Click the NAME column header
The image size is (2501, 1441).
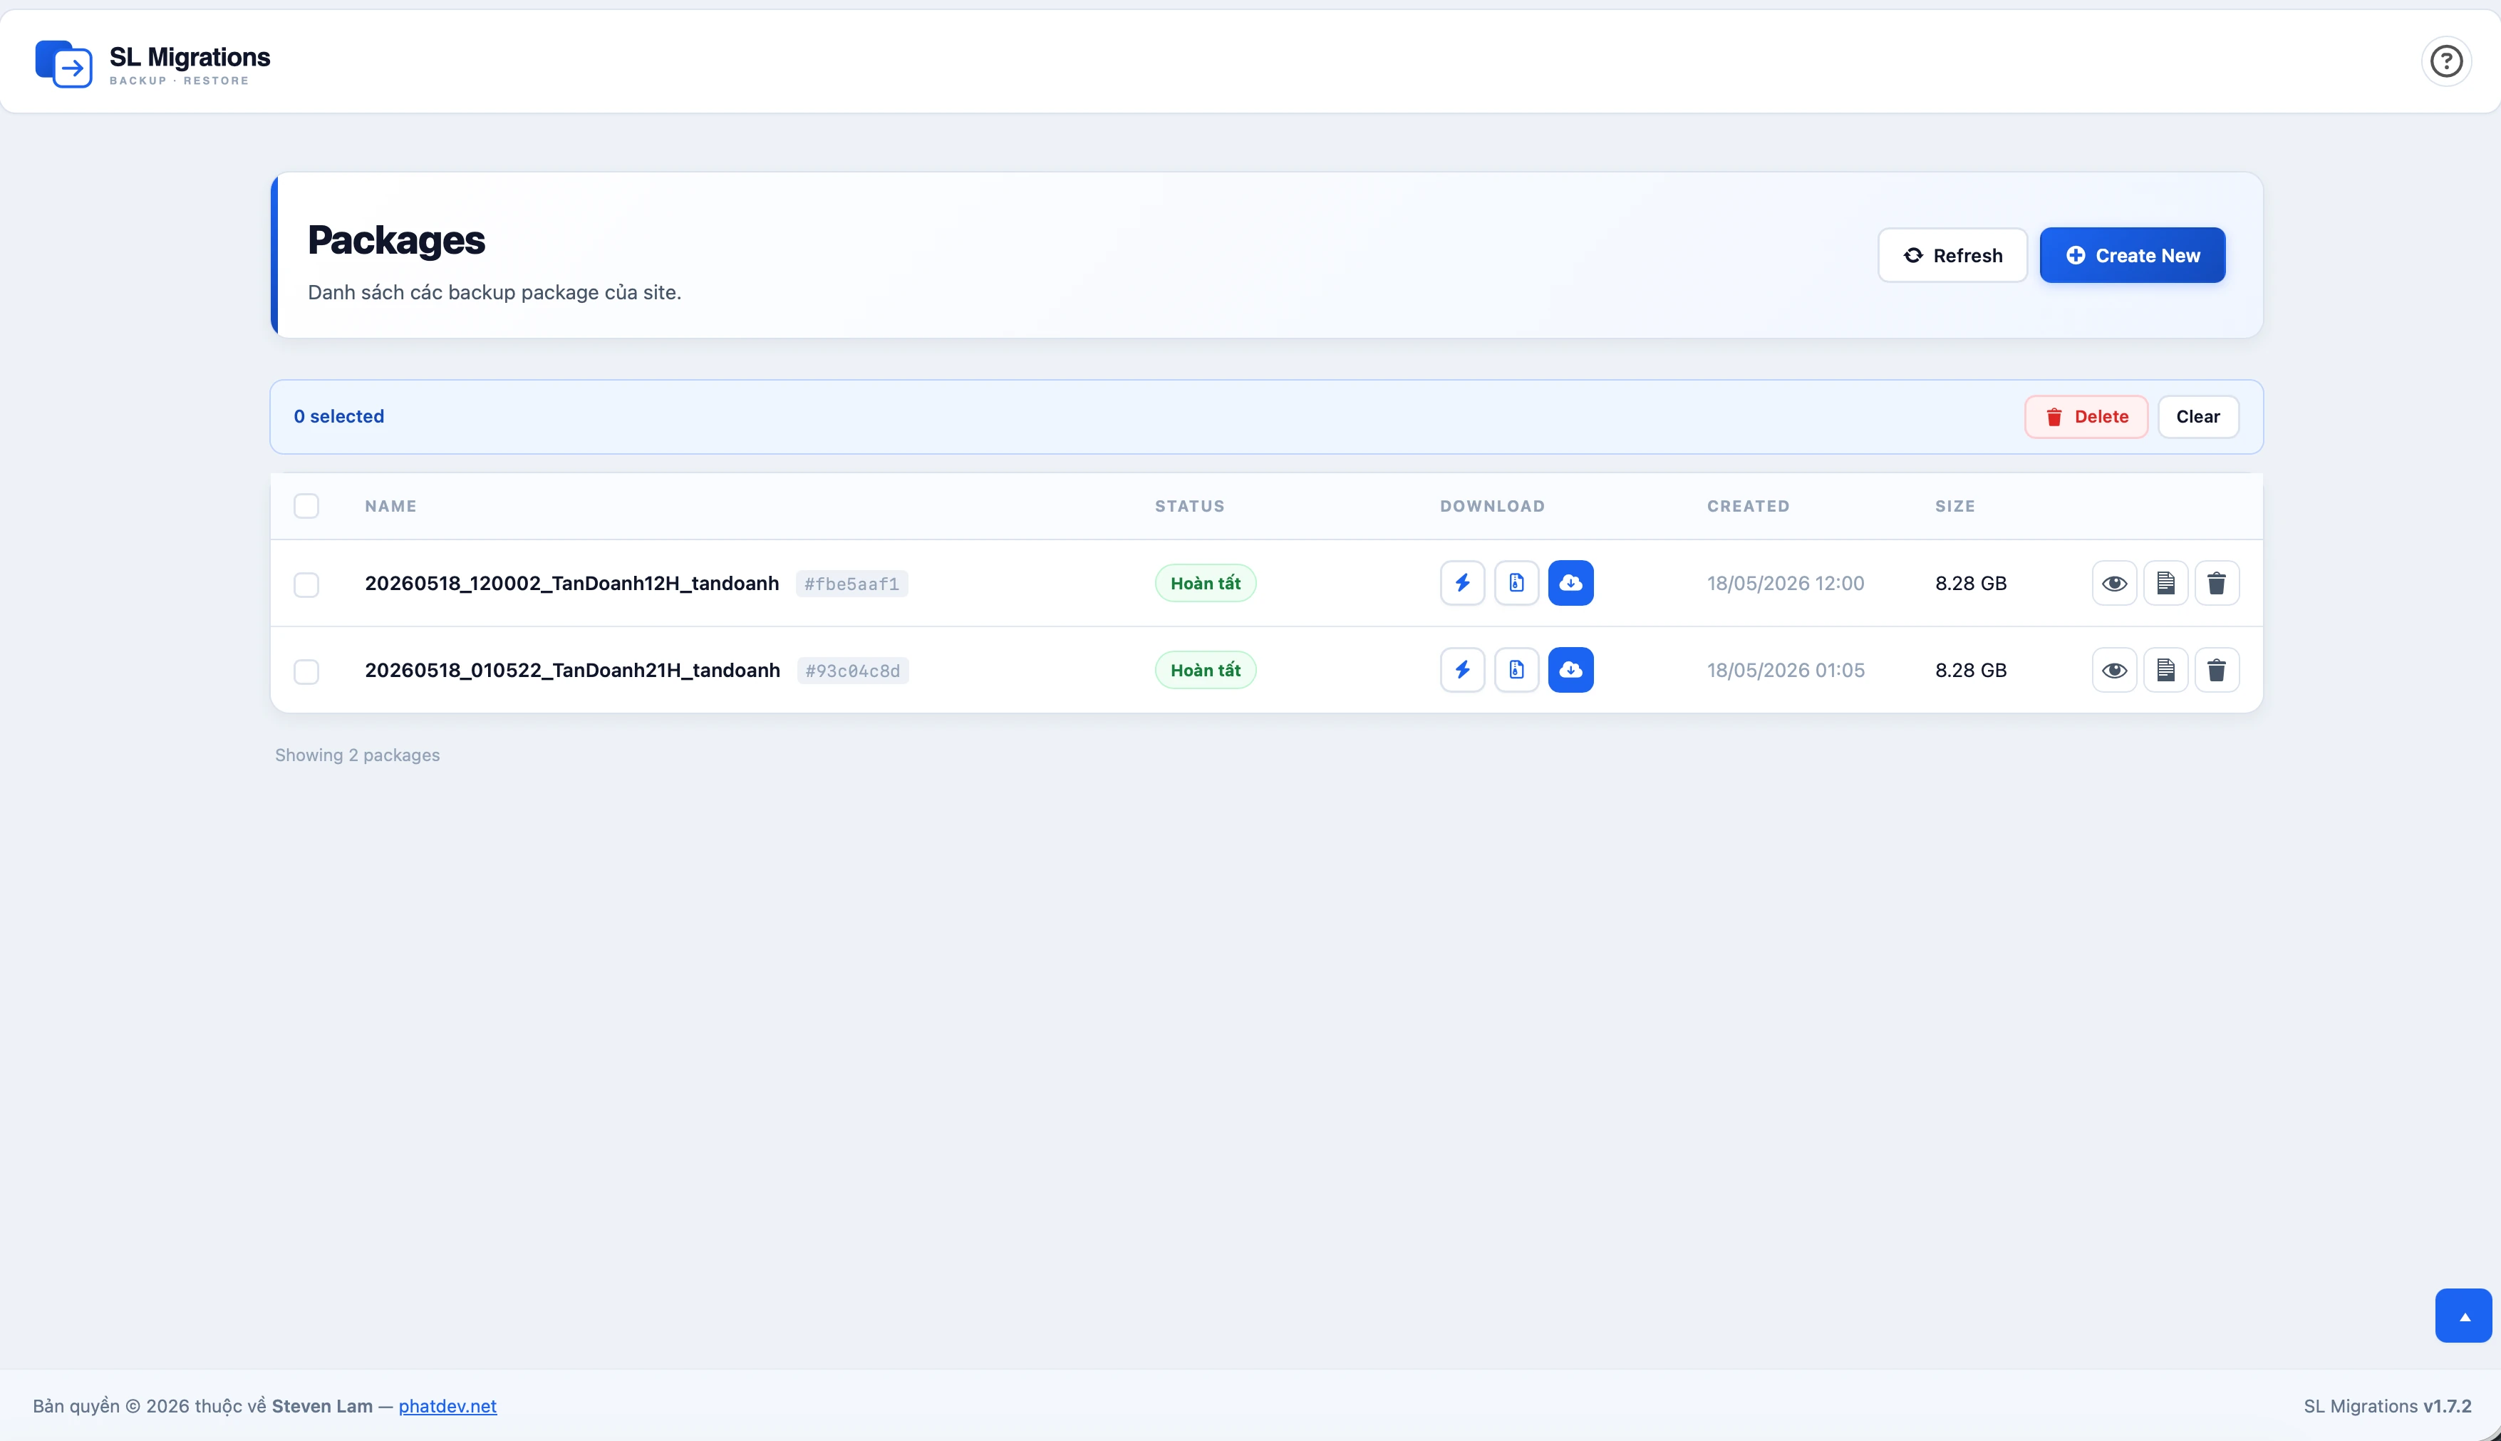pos(390,506)
